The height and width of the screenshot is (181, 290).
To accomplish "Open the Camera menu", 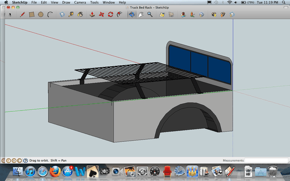I will 80,2.
